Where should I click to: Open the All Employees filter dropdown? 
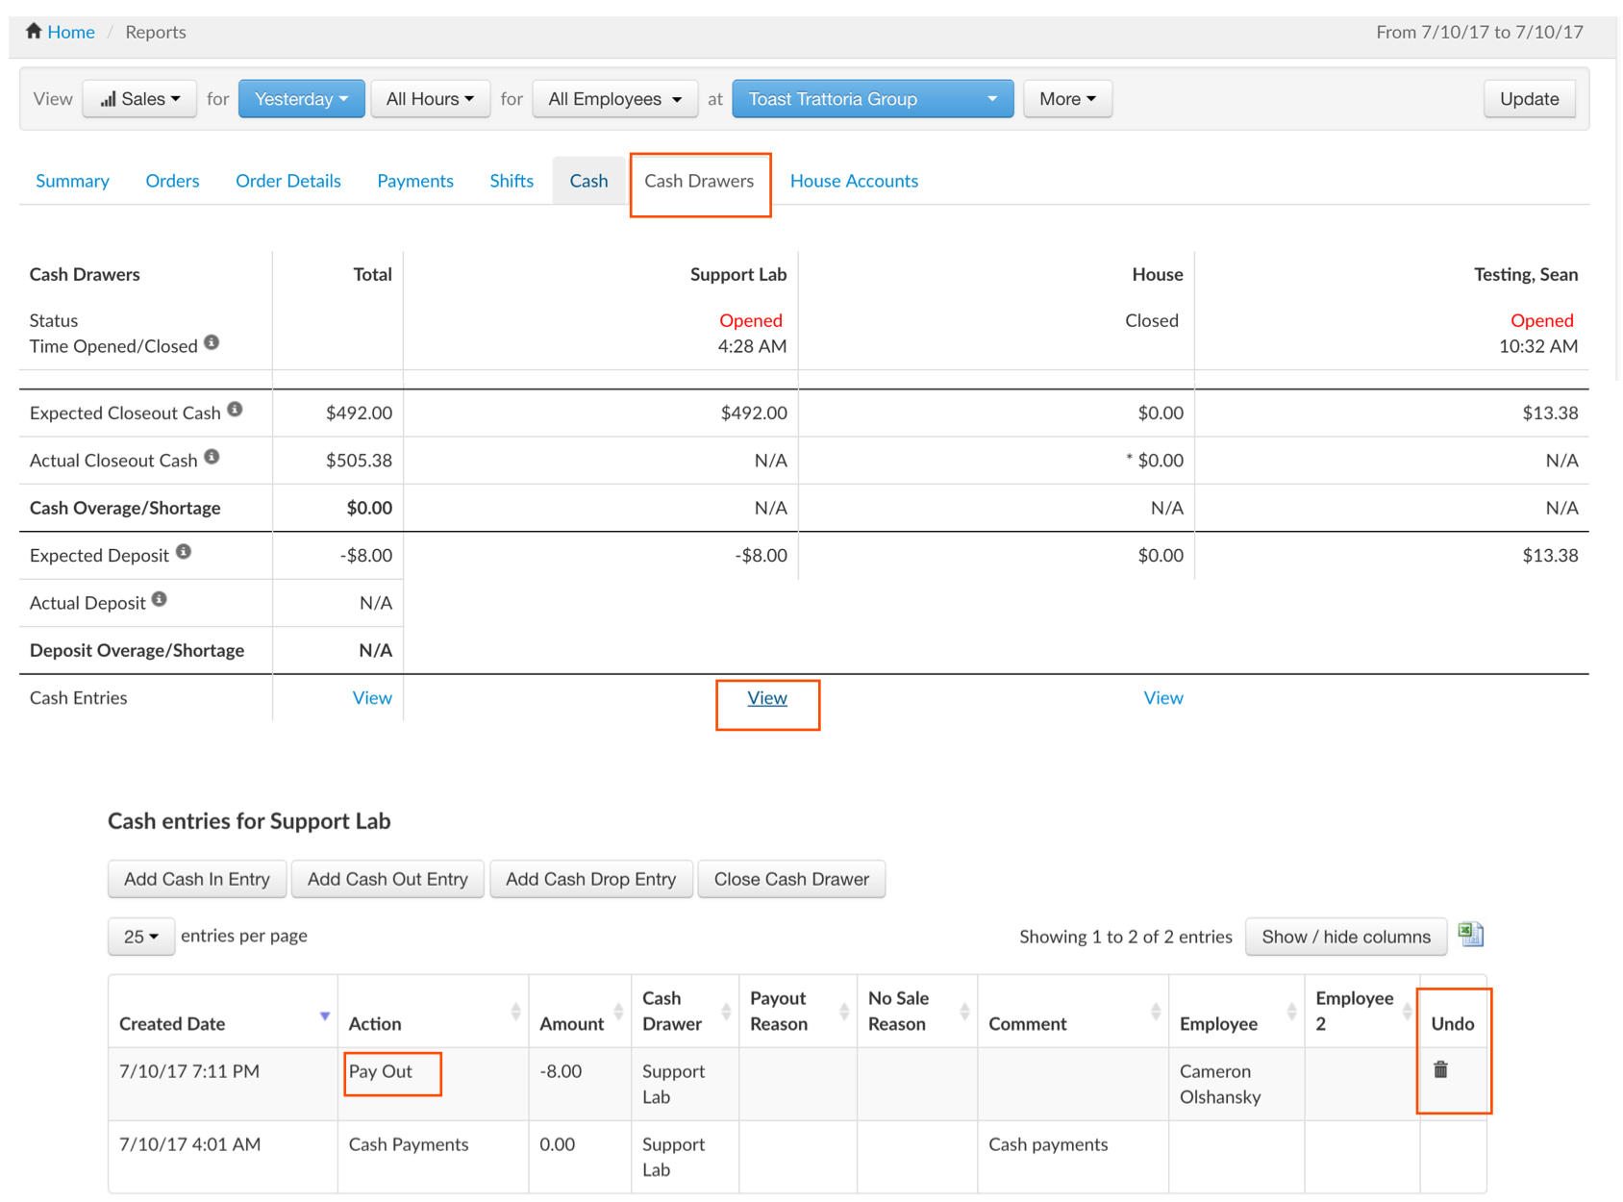click(614, 99)
